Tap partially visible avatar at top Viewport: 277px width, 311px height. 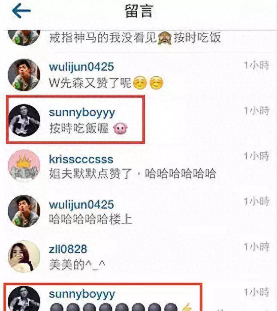pos(24,38)
